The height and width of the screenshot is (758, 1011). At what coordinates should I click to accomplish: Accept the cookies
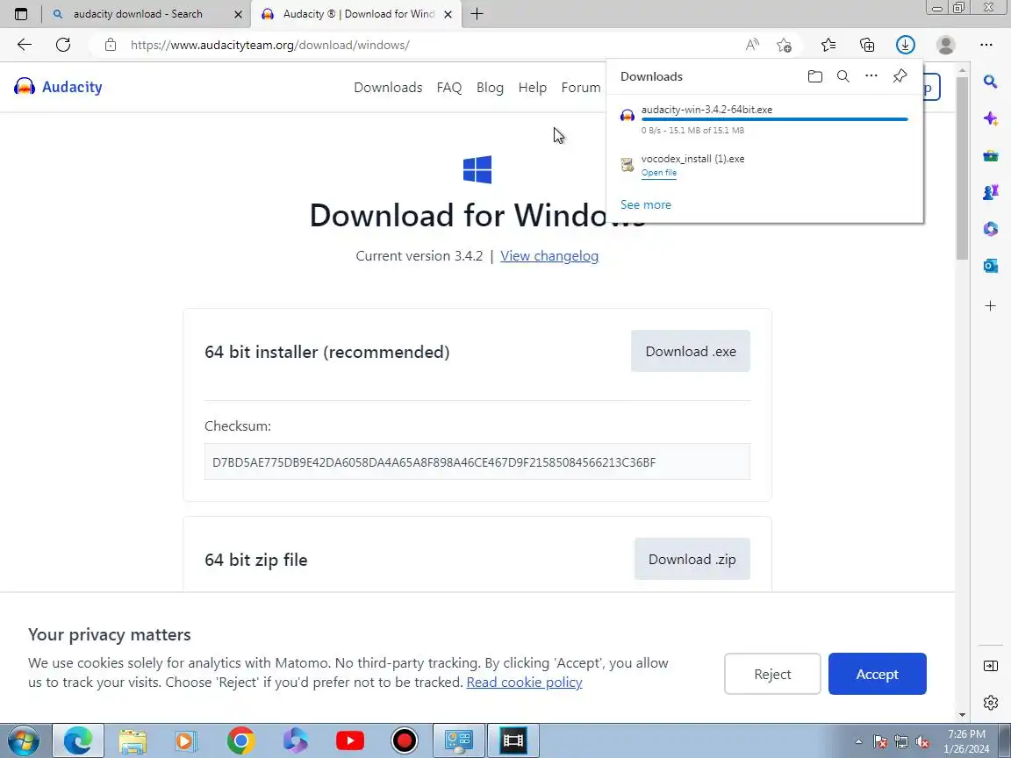click(x=877, y=674)
